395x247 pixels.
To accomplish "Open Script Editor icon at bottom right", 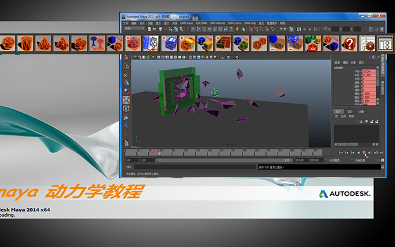I will (x=383, y=167).
